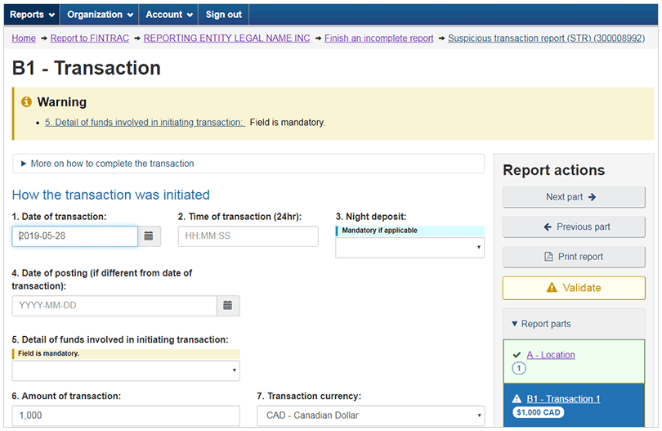Click the circled 1 badge under A - Location

518,369
